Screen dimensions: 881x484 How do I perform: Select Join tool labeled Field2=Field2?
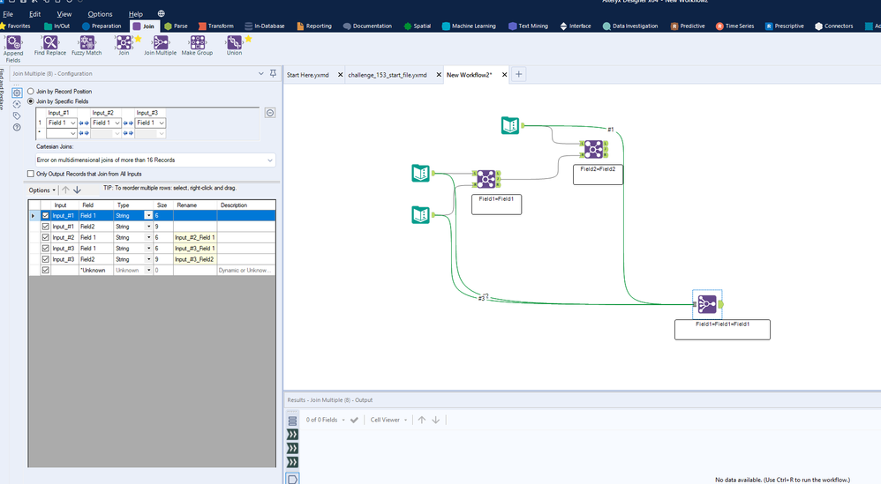click(593, 149)
